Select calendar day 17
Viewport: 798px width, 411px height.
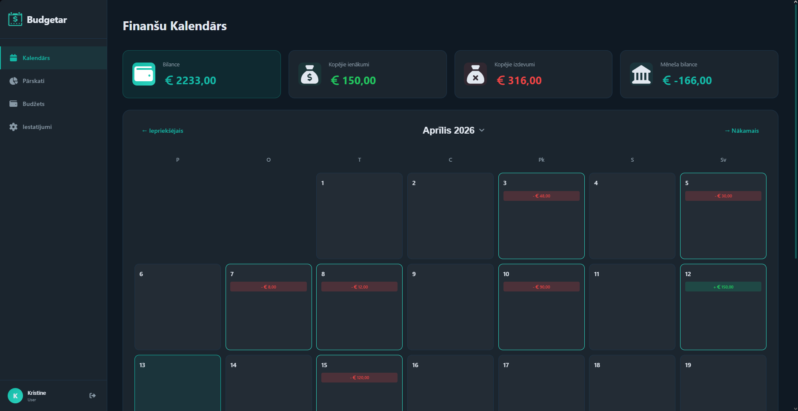541,383
